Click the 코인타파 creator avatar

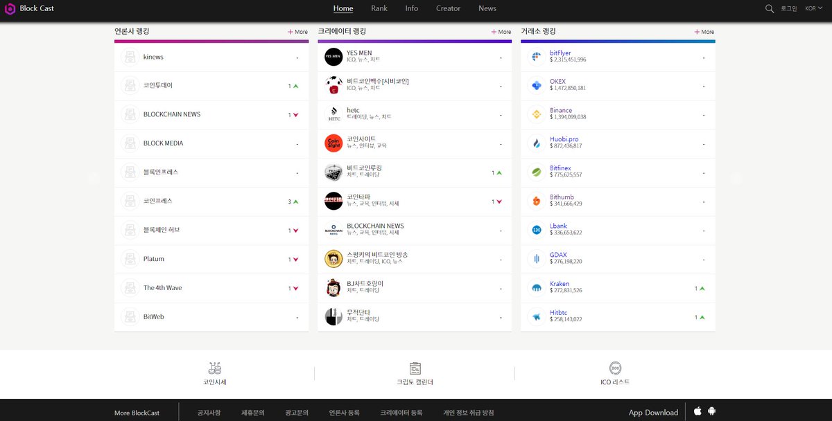(x=333, y=201)
